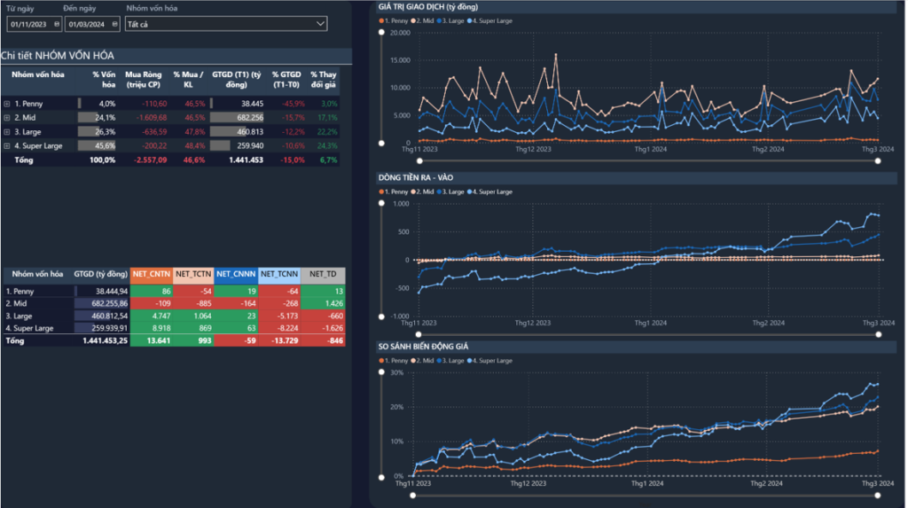Expand the 2. Mid row

pos(7,117)
